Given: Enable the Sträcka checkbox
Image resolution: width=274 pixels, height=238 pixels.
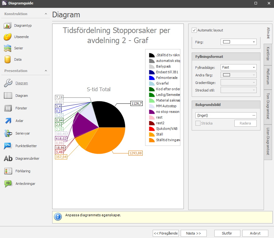Looking at the screenshot, I should coord(198,123).
